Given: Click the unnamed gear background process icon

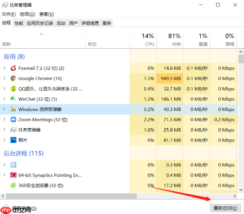Looking at the screenshot, I should point(13,165).
